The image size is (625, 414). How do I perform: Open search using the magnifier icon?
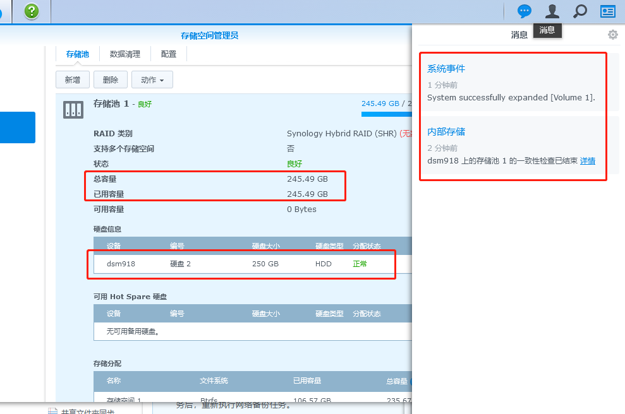[579, 11]
